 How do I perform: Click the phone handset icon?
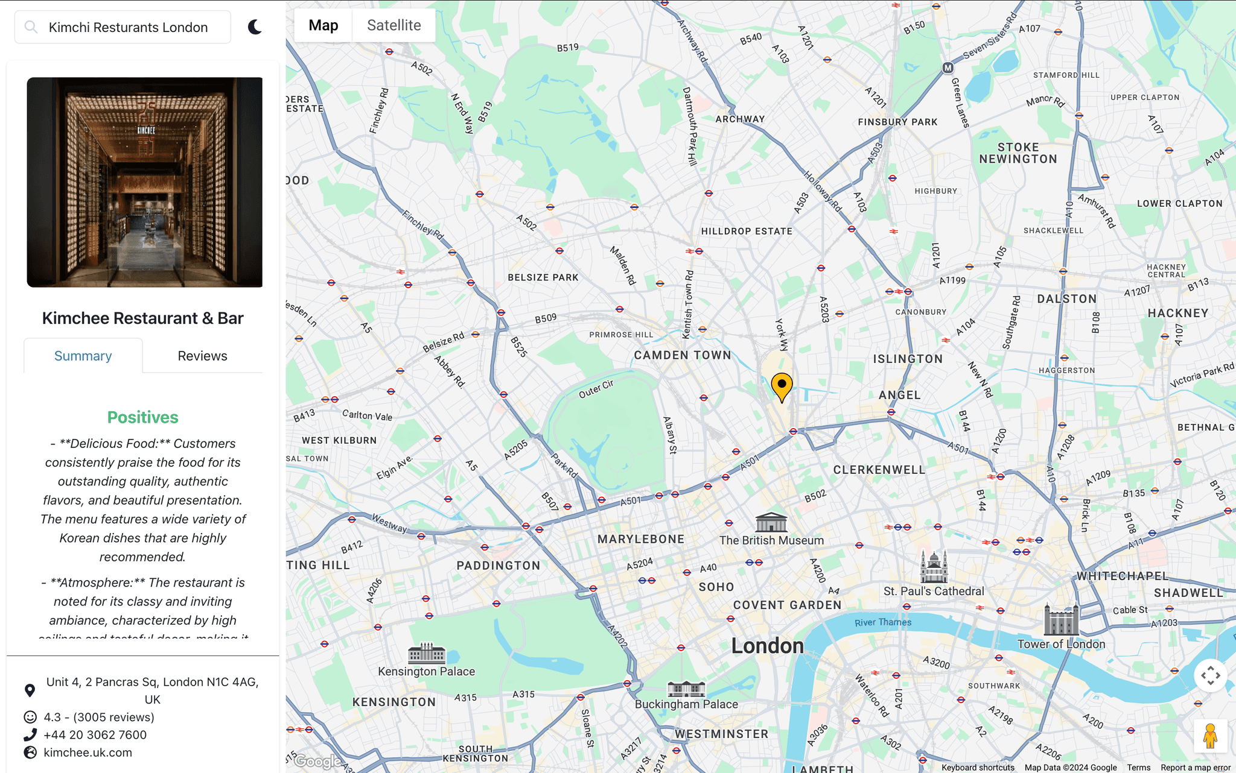coord(30,734)
